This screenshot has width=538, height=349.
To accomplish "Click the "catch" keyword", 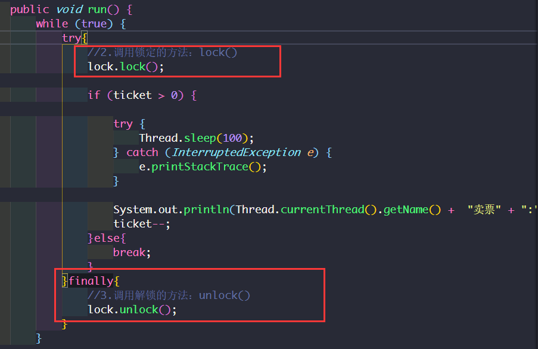I will (142, 152).
